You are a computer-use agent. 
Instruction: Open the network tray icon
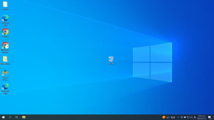click(x=188, y=117)
